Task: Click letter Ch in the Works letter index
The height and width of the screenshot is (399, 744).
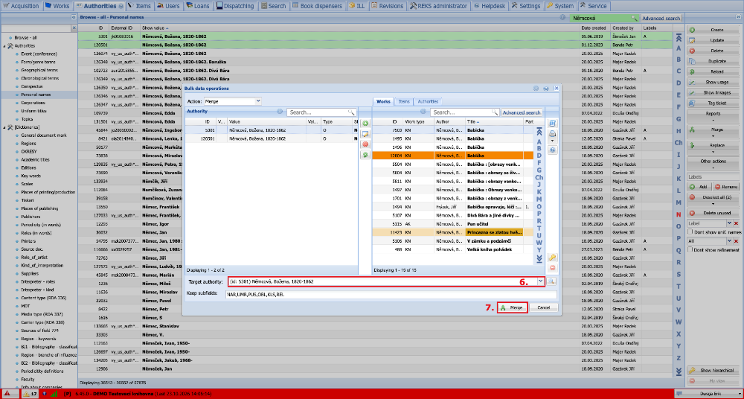Action: 539,177
